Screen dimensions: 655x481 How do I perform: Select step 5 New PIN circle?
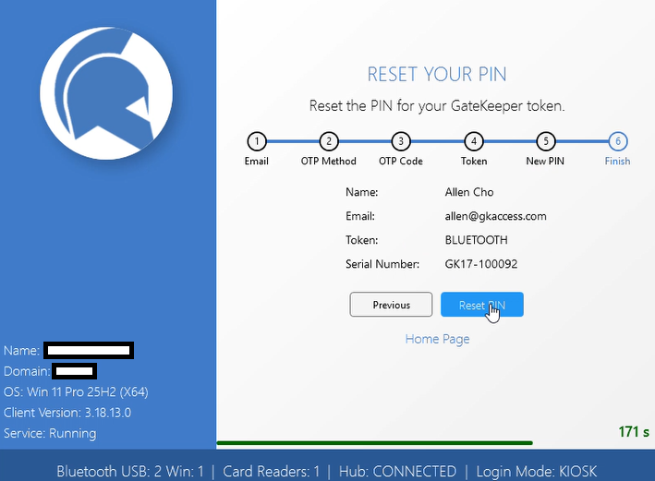(546, 141)
